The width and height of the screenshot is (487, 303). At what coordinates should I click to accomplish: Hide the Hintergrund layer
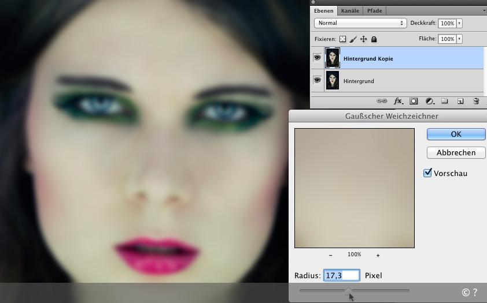[x=317, y=80]
